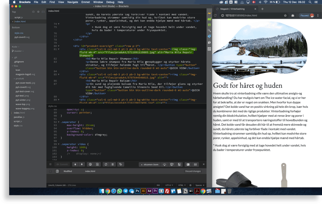
Task: Click the site info icon in address bar
Action: click(x=222, y=15)
